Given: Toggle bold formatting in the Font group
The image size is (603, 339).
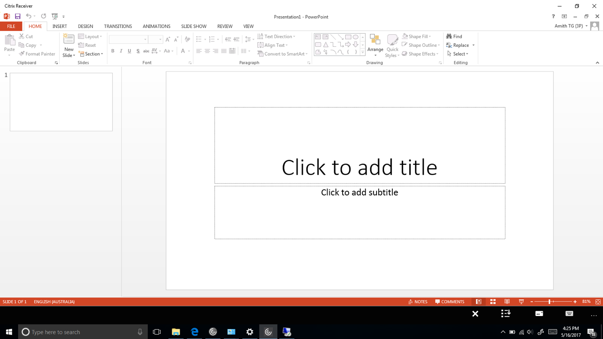Looking at the screenshot, I should tap(113, 51).
